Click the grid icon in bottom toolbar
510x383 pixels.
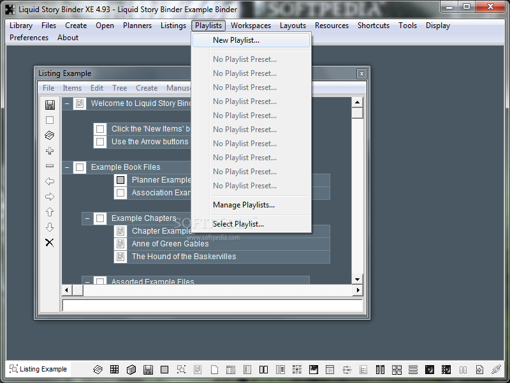tap(115, 370)
